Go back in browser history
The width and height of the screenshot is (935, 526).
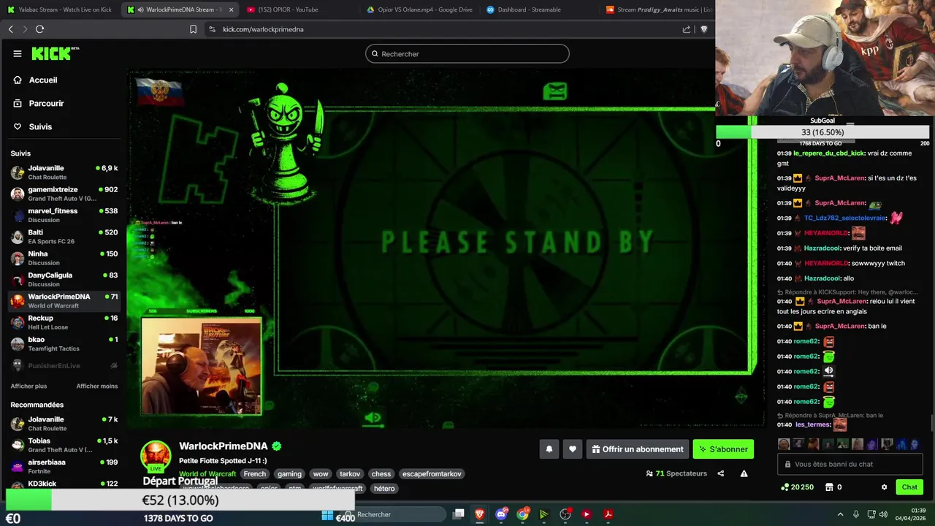click(x=10, y=29)
